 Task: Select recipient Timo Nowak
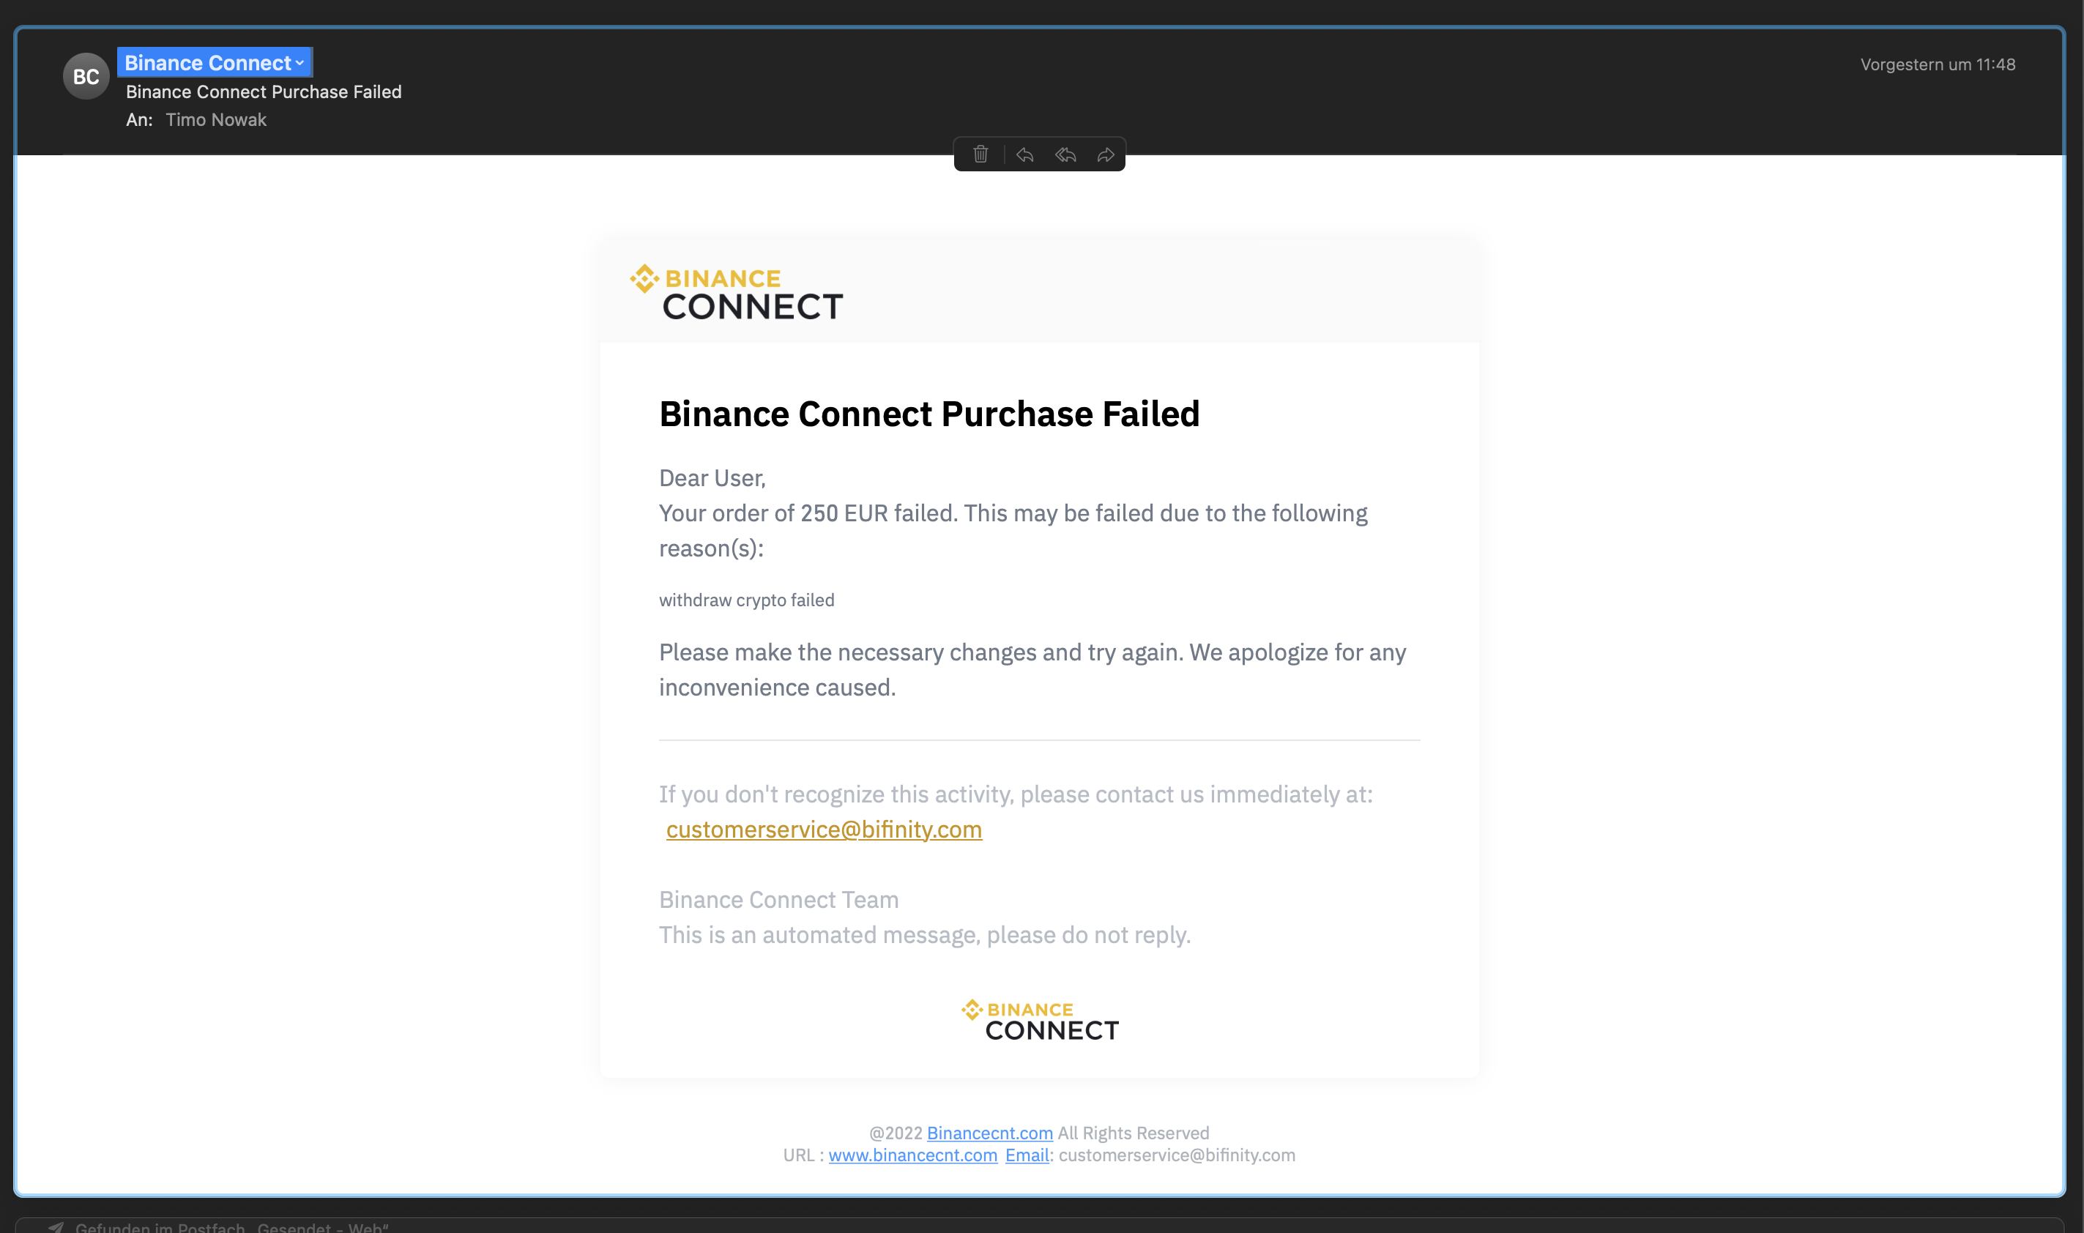216,119
